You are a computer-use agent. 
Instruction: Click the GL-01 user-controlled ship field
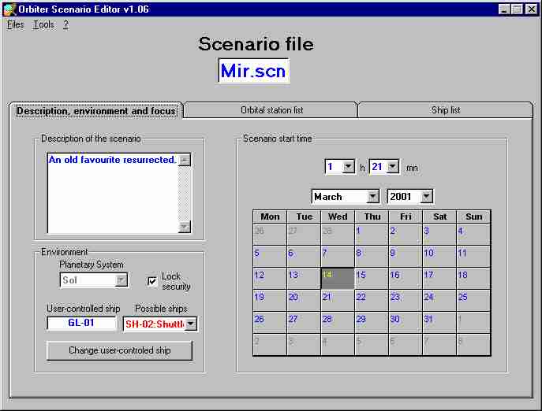[81, 323]
